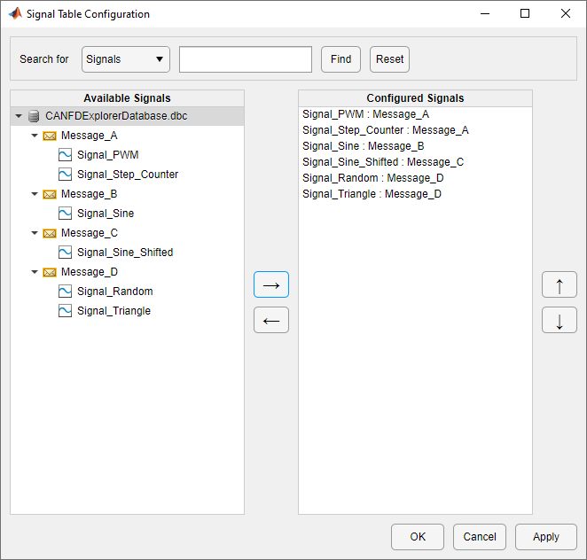The width and height of the screenshot is (587, 560).
Task: Click the Message_A envelope icon
Action: [x=50, y=136]
